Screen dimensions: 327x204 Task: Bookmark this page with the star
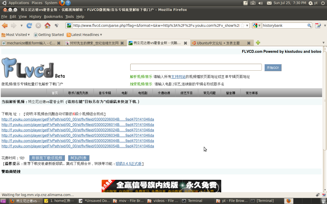(242, 25)
